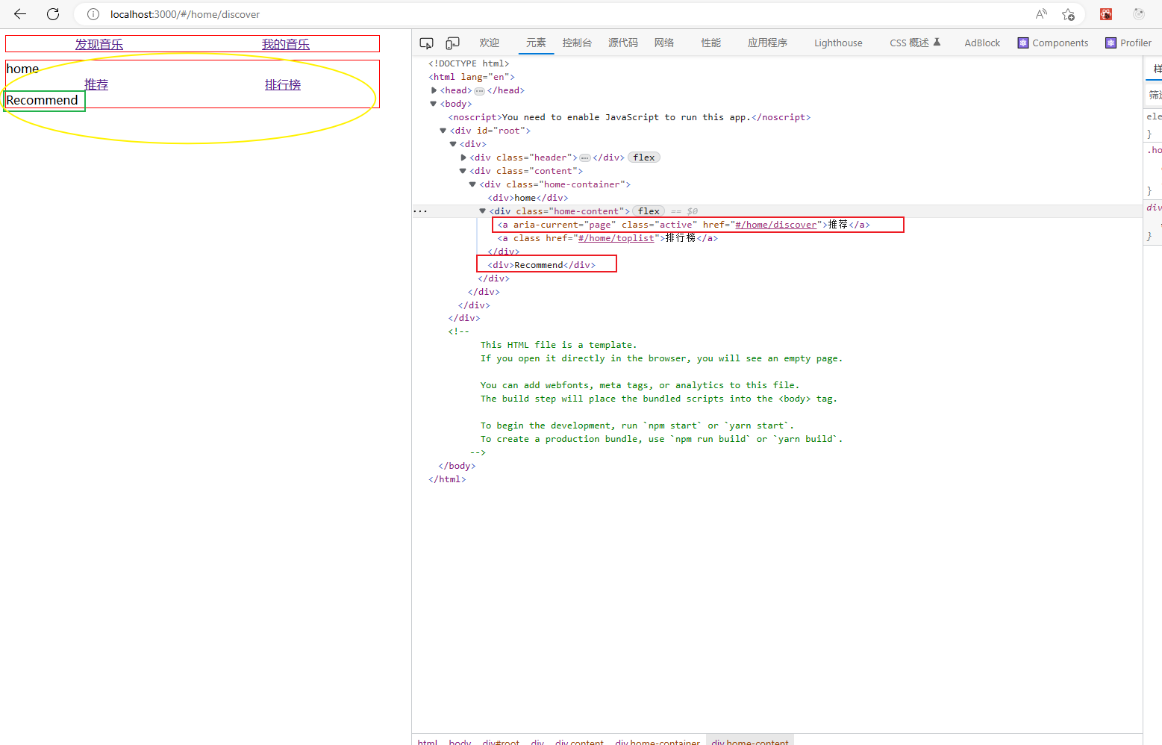Click the 推荐 link on the page
Screen dimensions: 1162x745
coord(96,85)
